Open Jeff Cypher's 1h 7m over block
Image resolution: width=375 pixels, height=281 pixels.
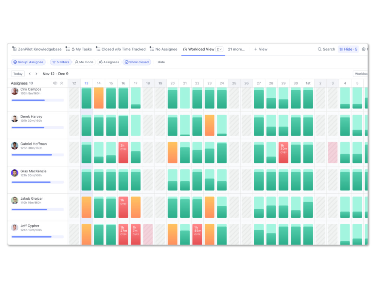click(136, 234)
